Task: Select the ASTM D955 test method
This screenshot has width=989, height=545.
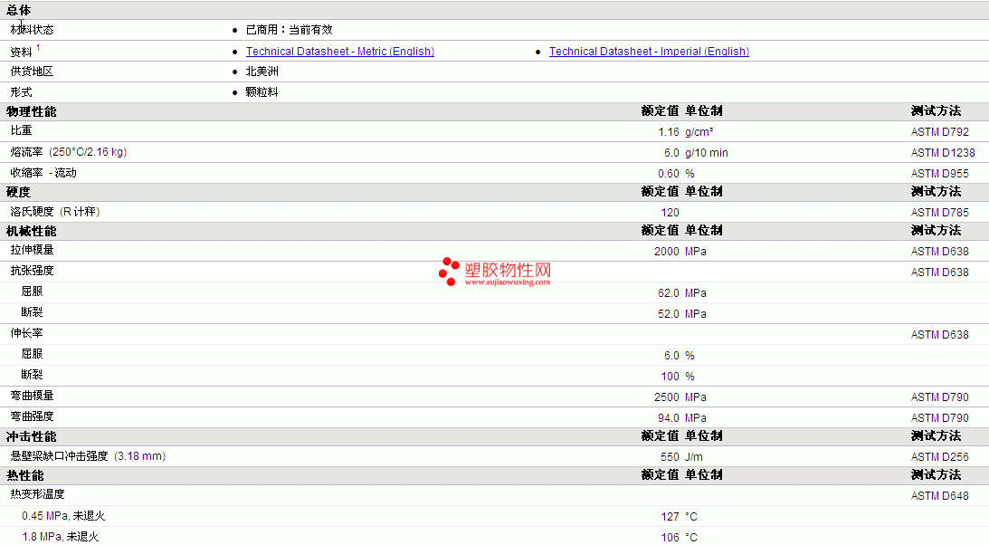Action: (940, 174)
